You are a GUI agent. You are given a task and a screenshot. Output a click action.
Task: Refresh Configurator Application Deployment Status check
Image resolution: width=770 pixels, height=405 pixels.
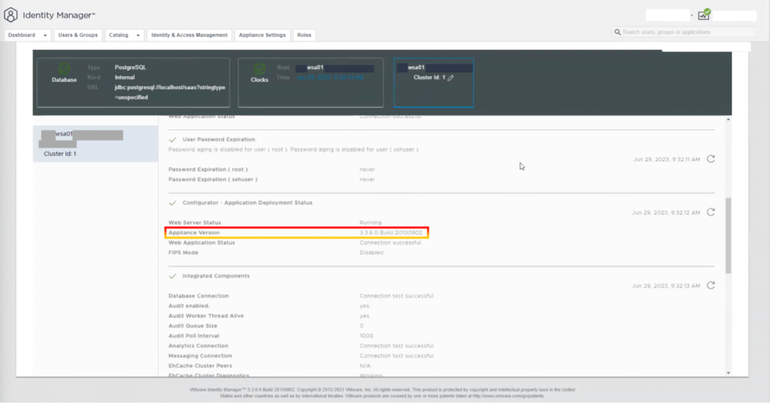711,212
